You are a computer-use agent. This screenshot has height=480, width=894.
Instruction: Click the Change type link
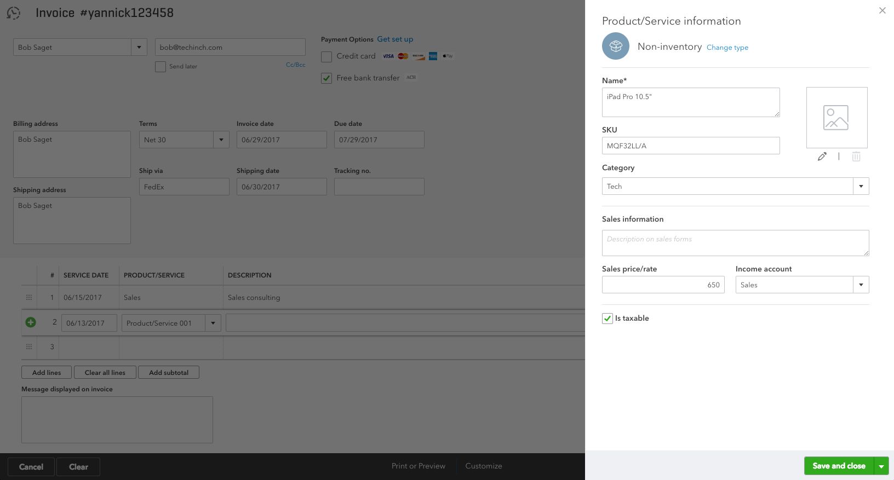click(727, 48)
